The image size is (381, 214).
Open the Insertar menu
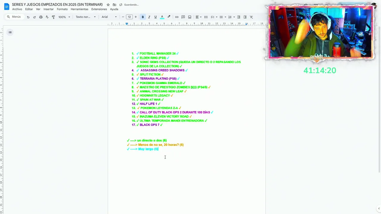coord(49,9)
